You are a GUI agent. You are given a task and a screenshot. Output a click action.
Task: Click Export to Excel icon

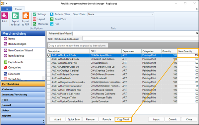(15, 19)
